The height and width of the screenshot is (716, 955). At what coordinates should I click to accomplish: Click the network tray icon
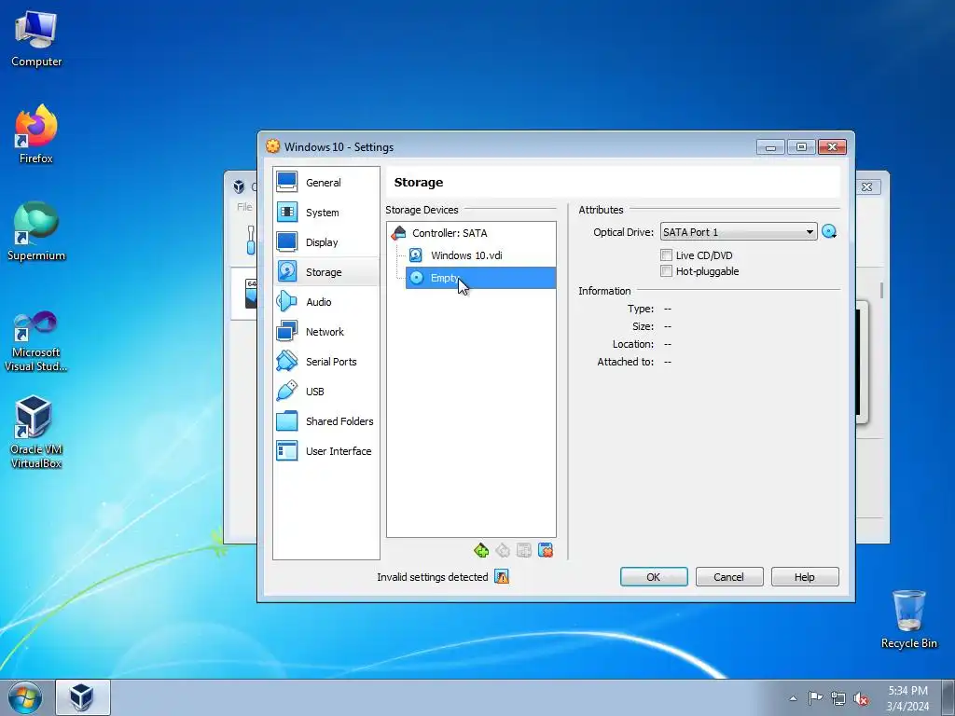838,698
